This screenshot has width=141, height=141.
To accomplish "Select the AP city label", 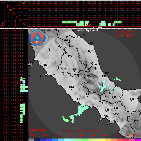I will coord(93,63).
